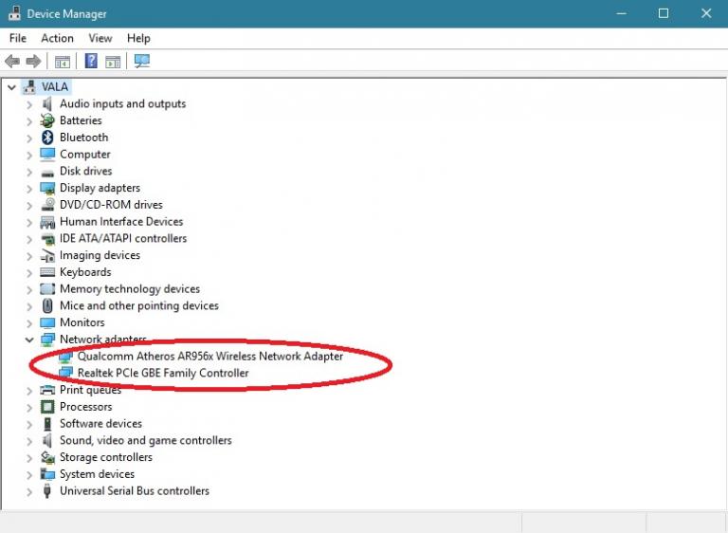Click Scan for hardware changes monitor icon
Image resolution: width=728 pixels, height=533 pixels.
142,62
